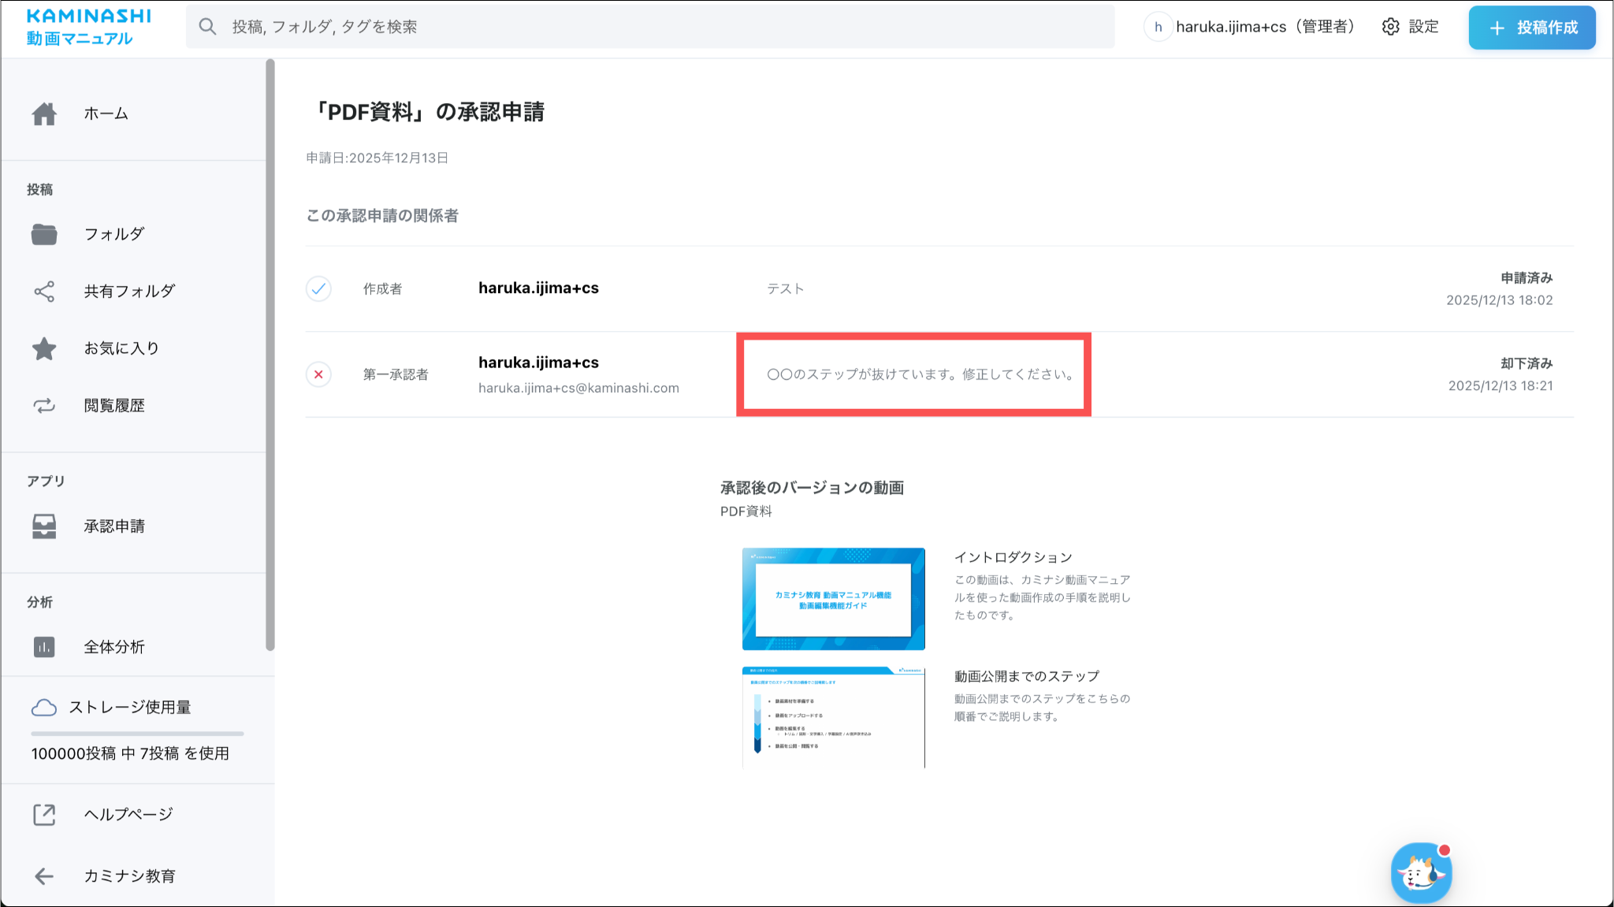The image size is (1614, 907).
Task: Click the creator's checkmark status circle
Action: coord(318,289)
